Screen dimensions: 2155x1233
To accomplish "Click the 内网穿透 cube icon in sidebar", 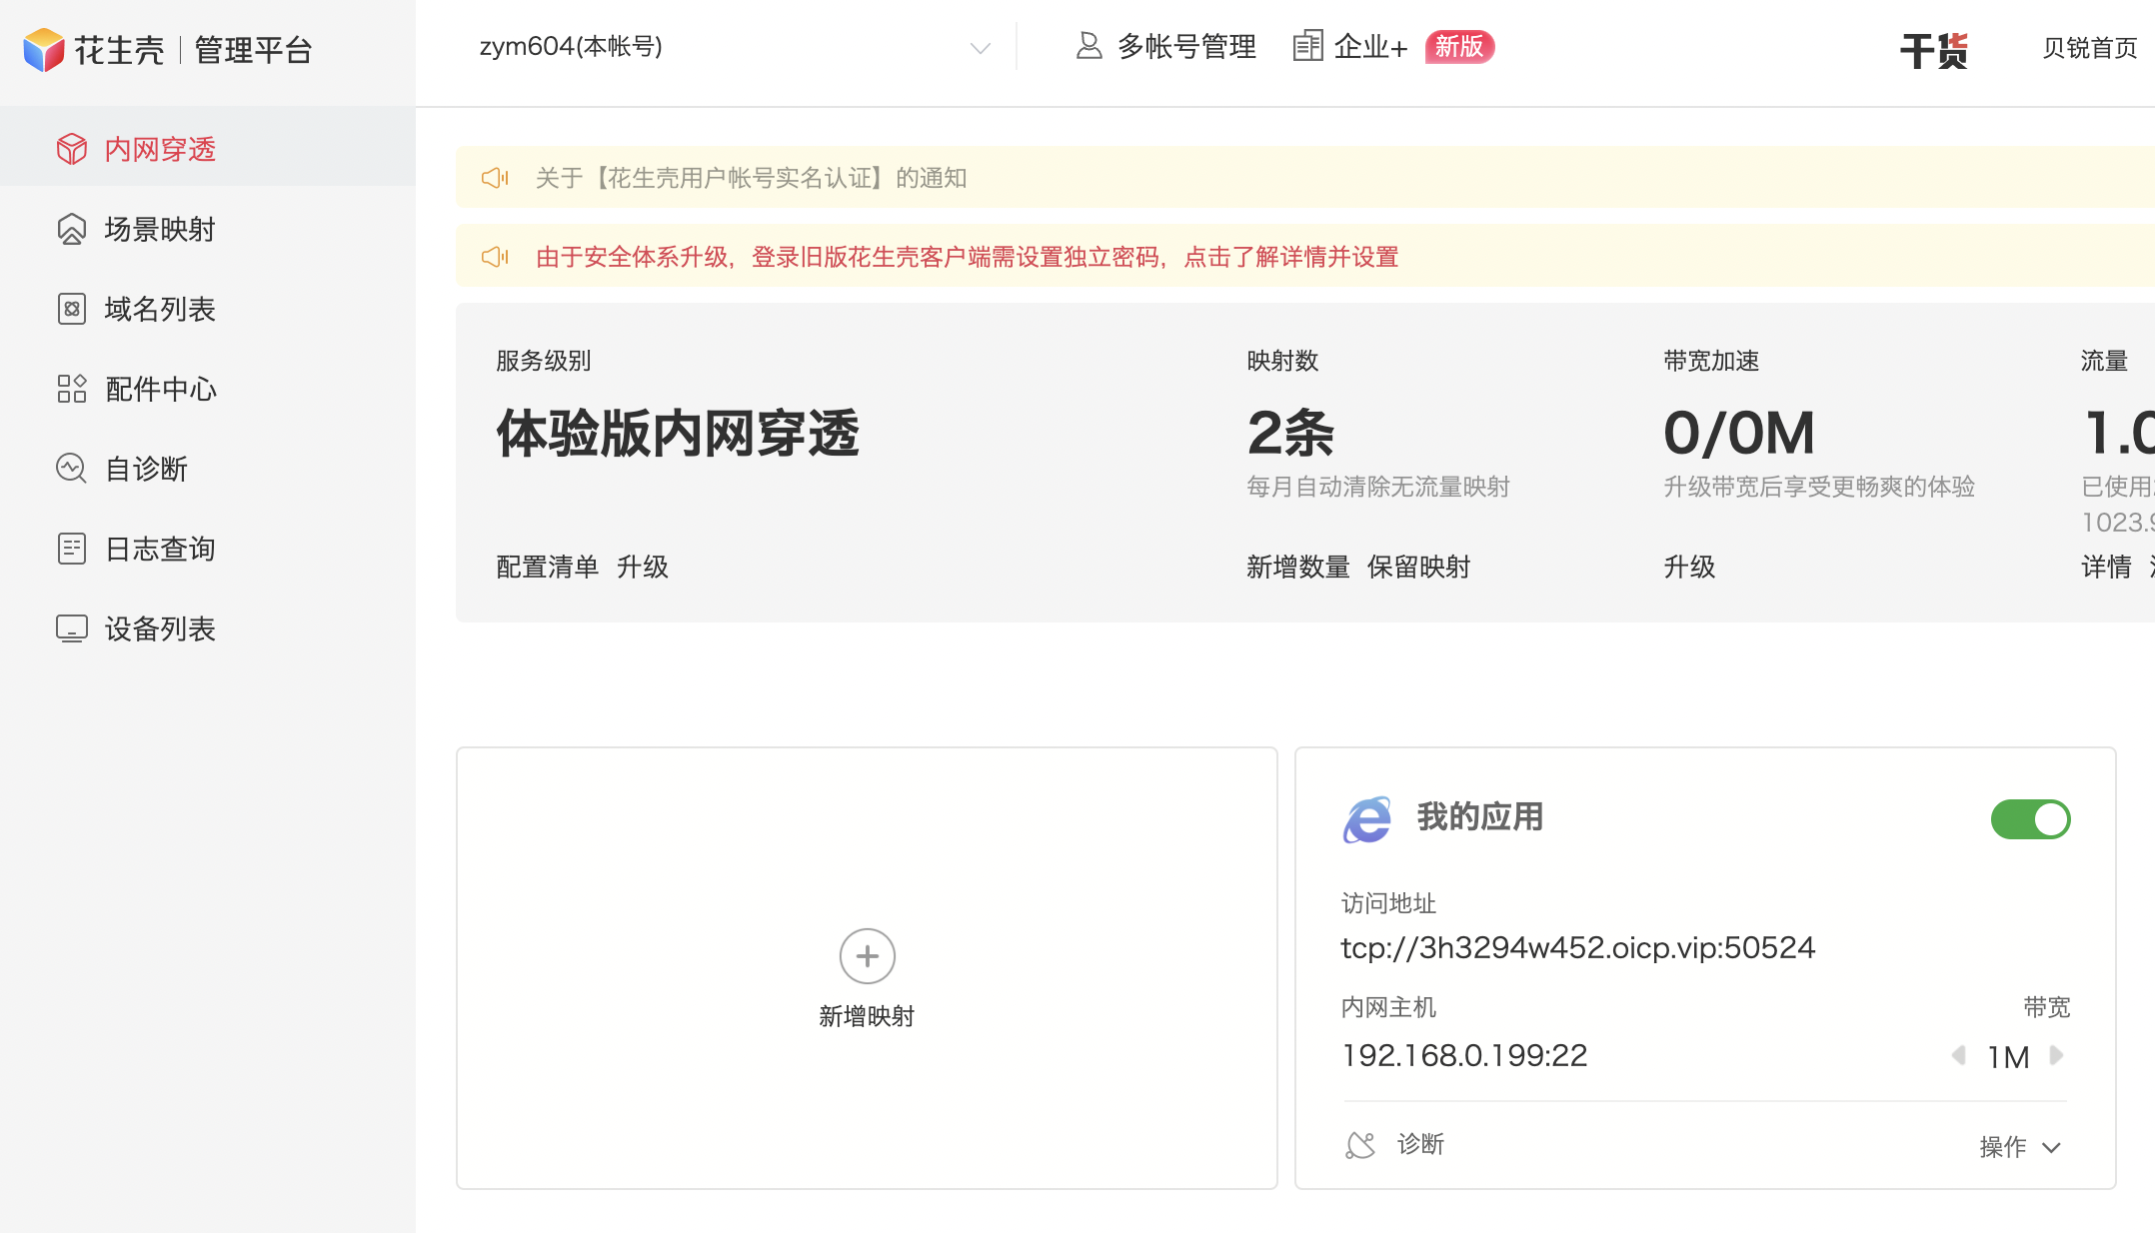I will 72,149.
